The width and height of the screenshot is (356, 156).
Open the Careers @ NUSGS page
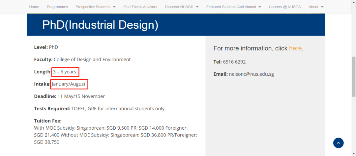coord(285,7)
